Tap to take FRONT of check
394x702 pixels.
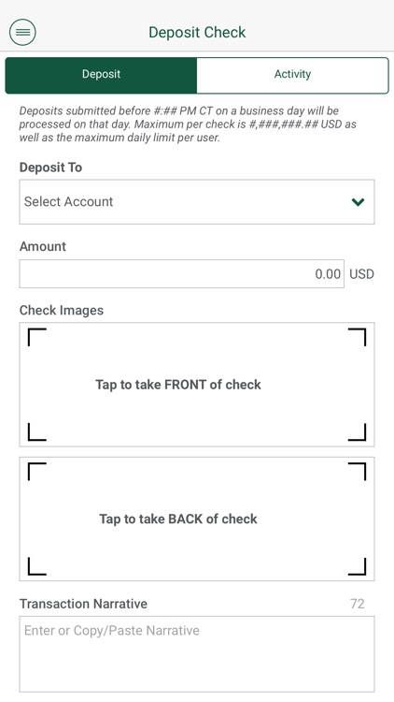197,385
